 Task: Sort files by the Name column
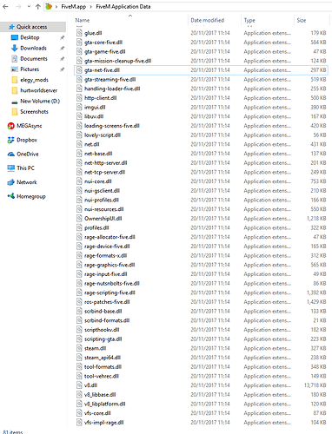click(83, 20)
